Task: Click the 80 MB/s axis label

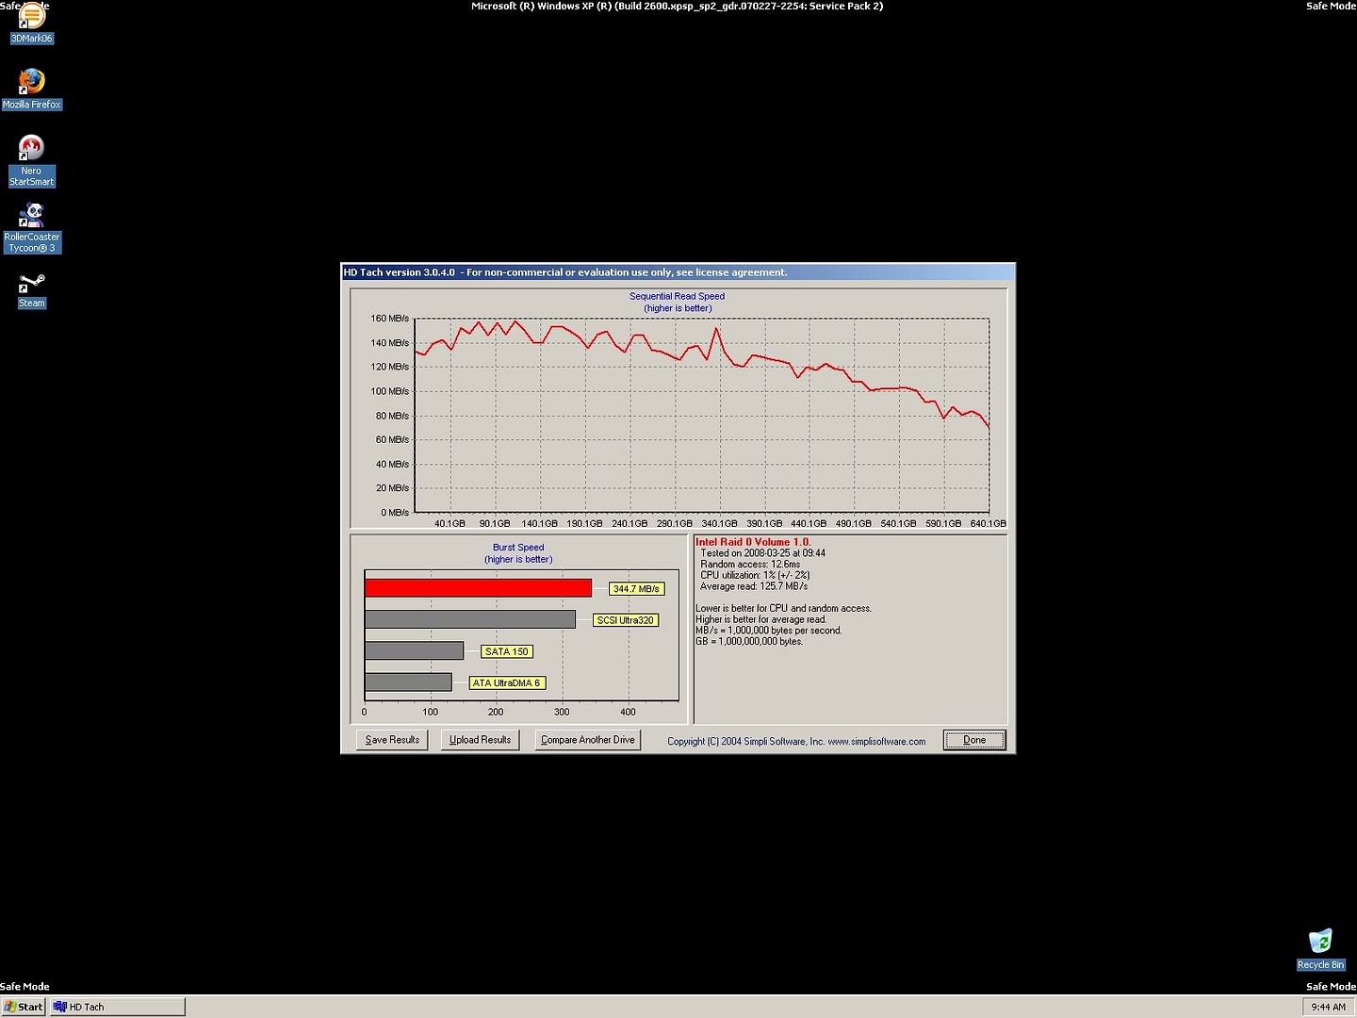Action: (392, 416)
